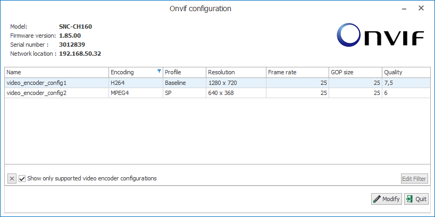
Task: Click the Frame rate column header
Action: point(297,72)
